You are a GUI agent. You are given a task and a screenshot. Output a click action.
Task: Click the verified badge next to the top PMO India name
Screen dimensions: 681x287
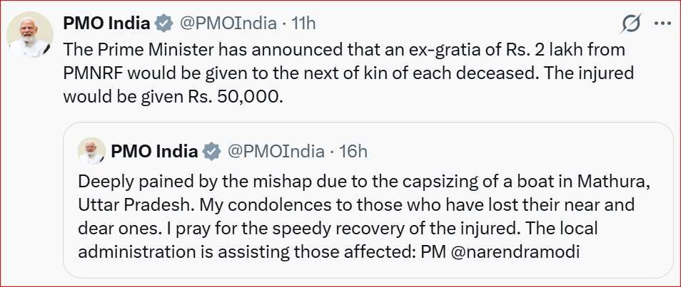164,24
